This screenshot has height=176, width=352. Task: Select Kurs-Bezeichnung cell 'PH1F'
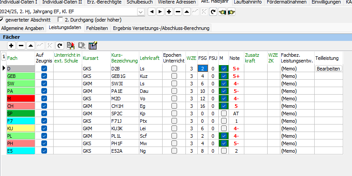pos(125,143)
